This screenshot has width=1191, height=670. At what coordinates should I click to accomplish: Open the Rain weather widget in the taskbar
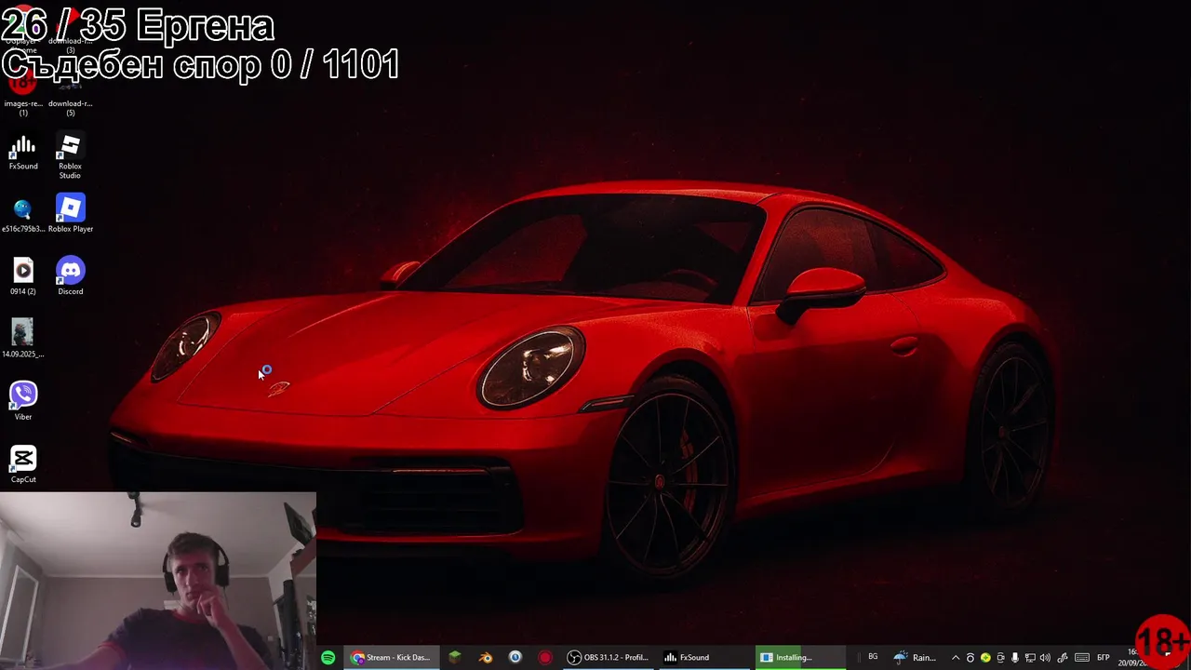click(x=914, y=658)
